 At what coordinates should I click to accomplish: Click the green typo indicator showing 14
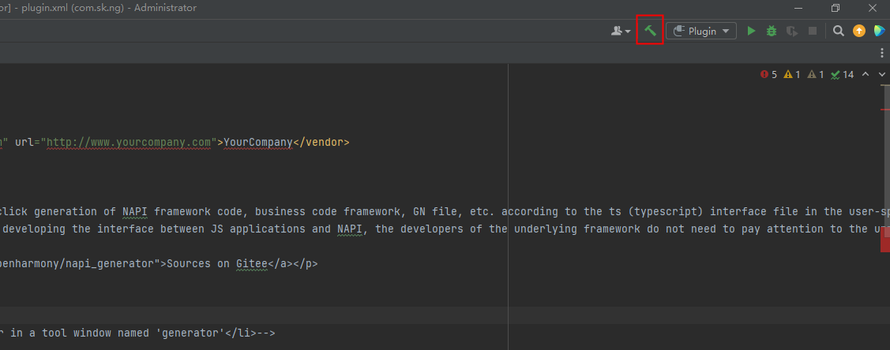(843, 75)
